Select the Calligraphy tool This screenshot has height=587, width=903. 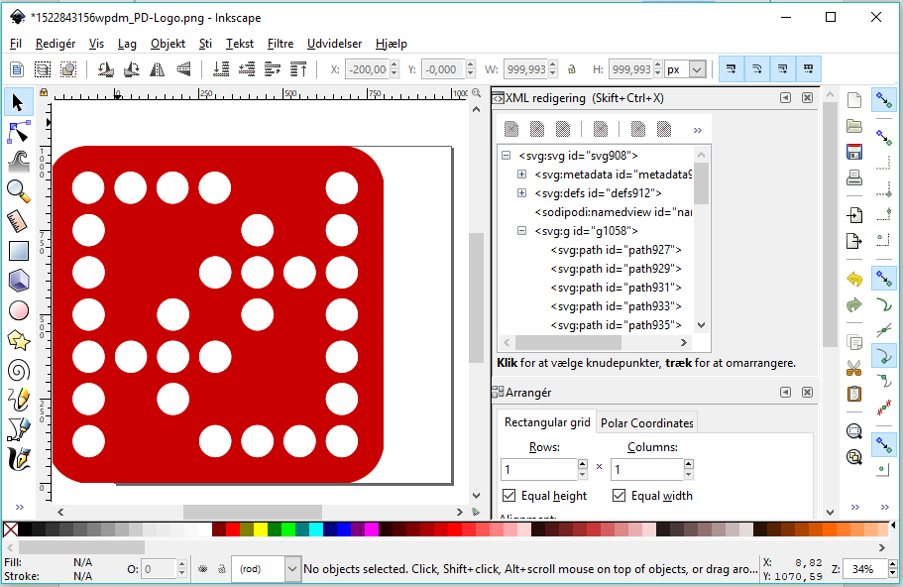(19, 459)
